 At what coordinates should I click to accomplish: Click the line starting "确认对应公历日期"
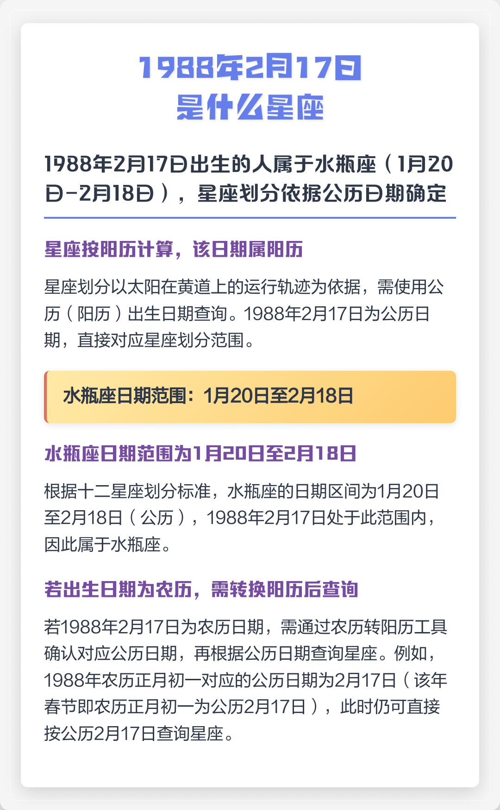pos(240,653)
